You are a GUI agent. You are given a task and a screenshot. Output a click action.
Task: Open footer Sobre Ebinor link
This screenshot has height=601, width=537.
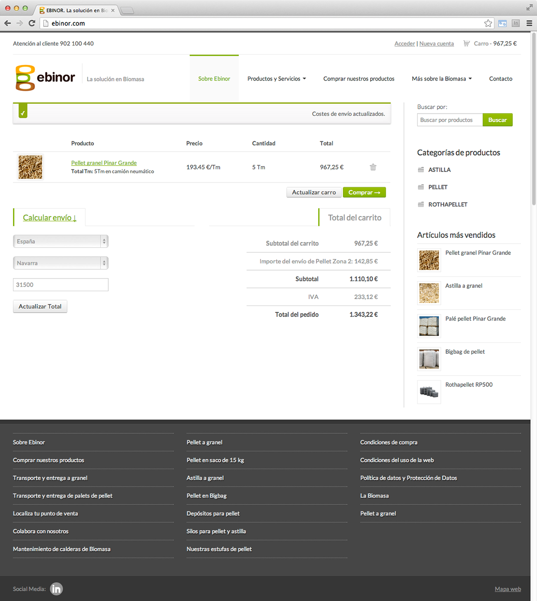pos(29,442)
